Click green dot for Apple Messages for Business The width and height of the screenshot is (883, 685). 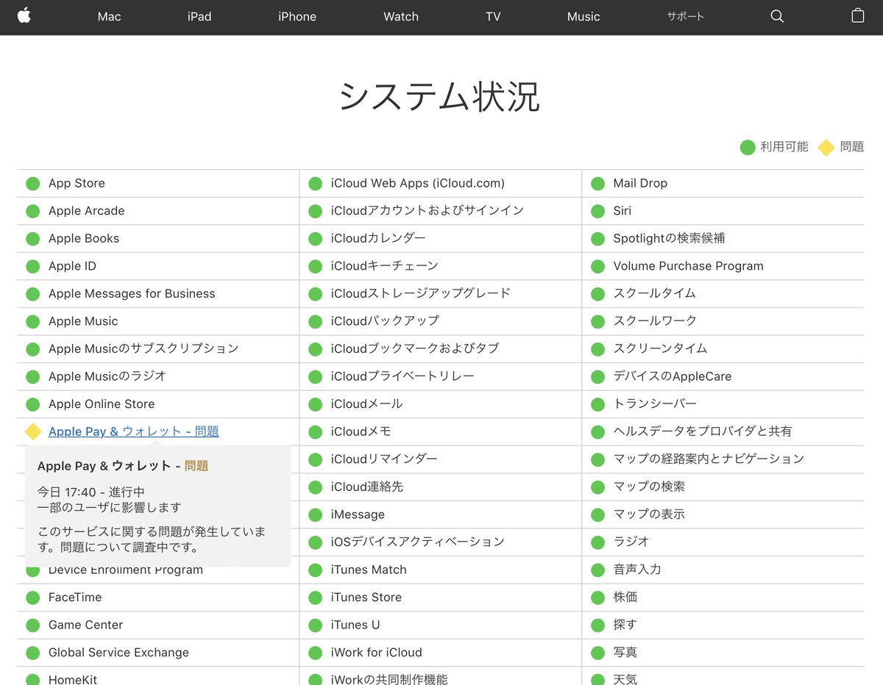[32, 293]
